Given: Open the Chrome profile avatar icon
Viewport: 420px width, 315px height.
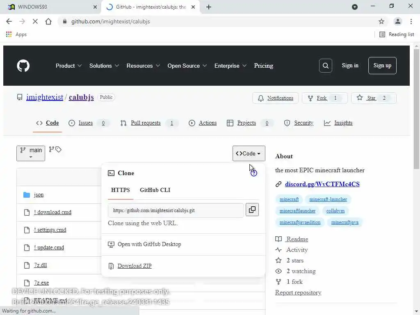Looking at the screenshot, I should pyautogui.click(x=397, y=21).
